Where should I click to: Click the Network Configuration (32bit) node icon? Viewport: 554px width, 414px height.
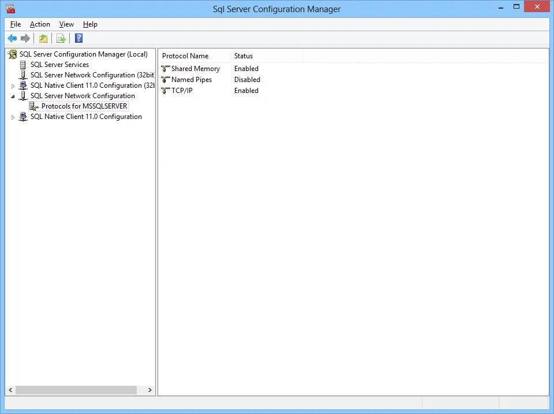point(23,75)
